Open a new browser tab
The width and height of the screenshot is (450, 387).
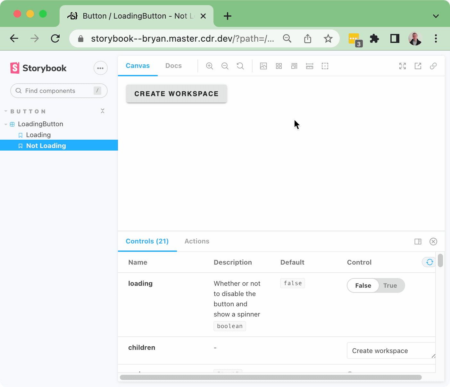(228, 16)
